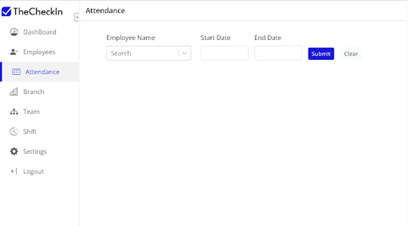Image resolution: width=408 pixels, height=226 pixels.
Task: Submit the attendance filter form
Action: pos(321,53)
